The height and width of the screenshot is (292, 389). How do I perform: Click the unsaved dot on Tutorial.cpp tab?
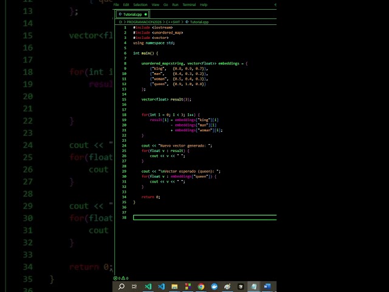click(x=146, y=15)
